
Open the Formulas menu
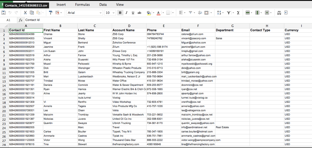(x=82, y=4)
